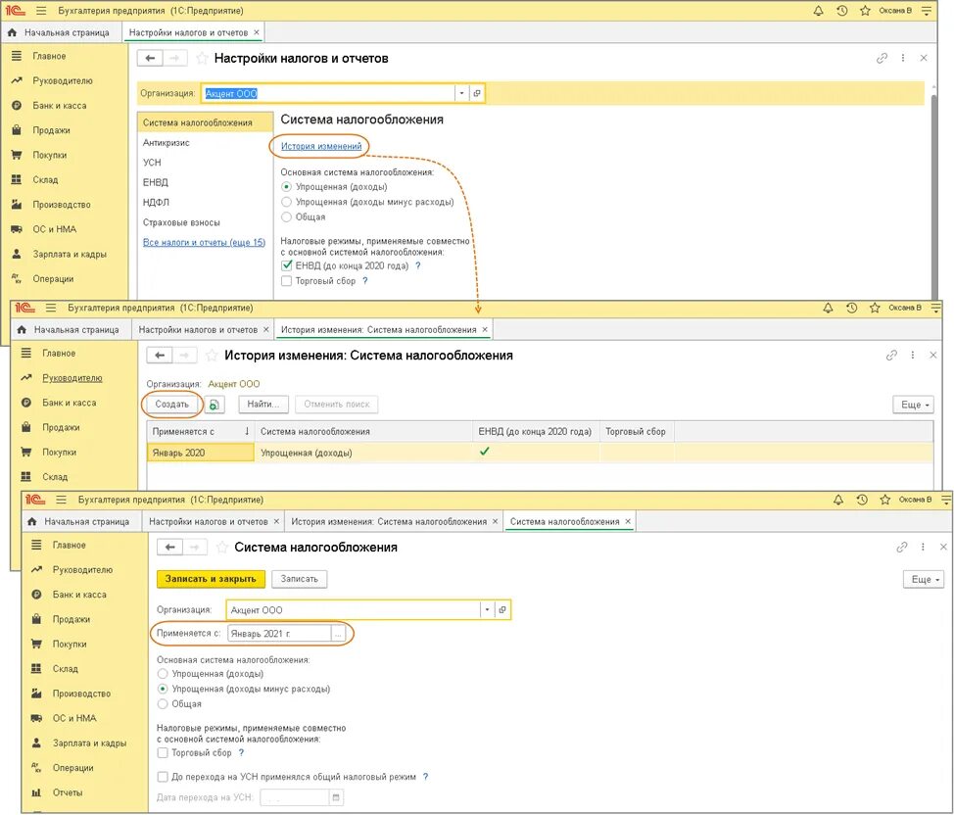
Task: Click organization field Акцент ООО in top window
Action: pos(328,93)
